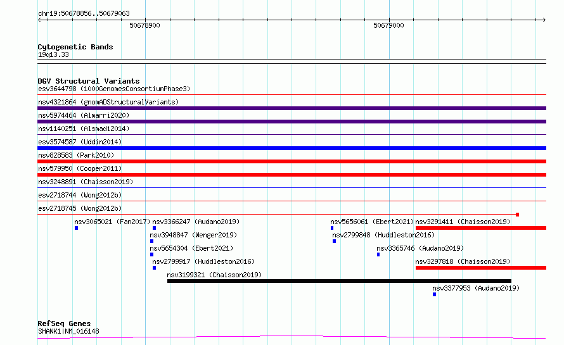This screenshot has height=345, width=564.
Task: Open the nsv3297818 Chaisson2019 label
Action: [463, 261]
